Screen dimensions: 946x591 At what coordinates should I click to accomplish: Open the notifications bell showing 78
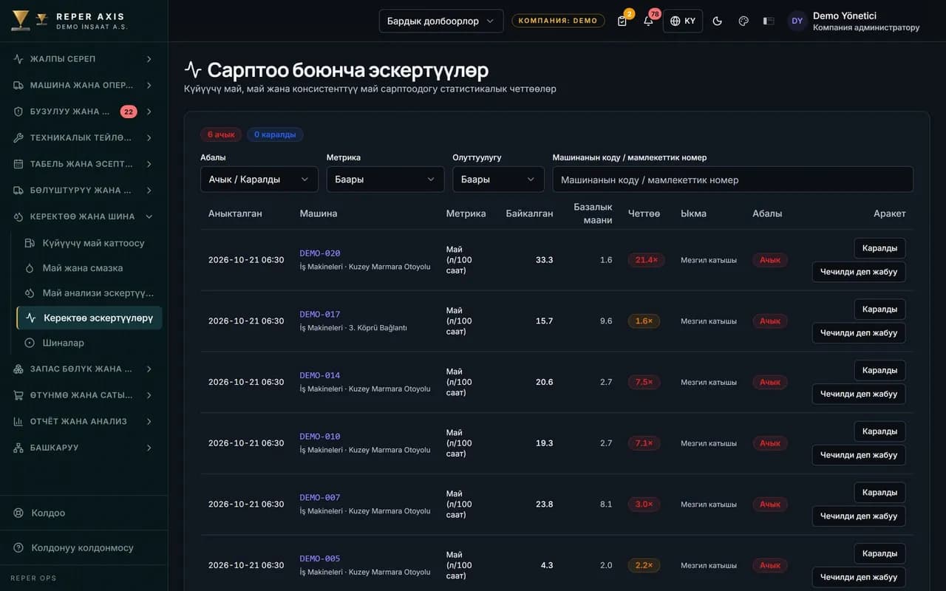(648, 21)
